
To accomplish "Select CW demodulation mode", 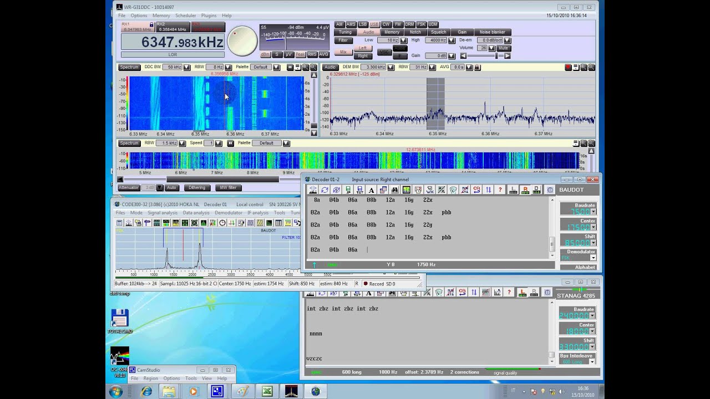I will [x=386, y=24].
